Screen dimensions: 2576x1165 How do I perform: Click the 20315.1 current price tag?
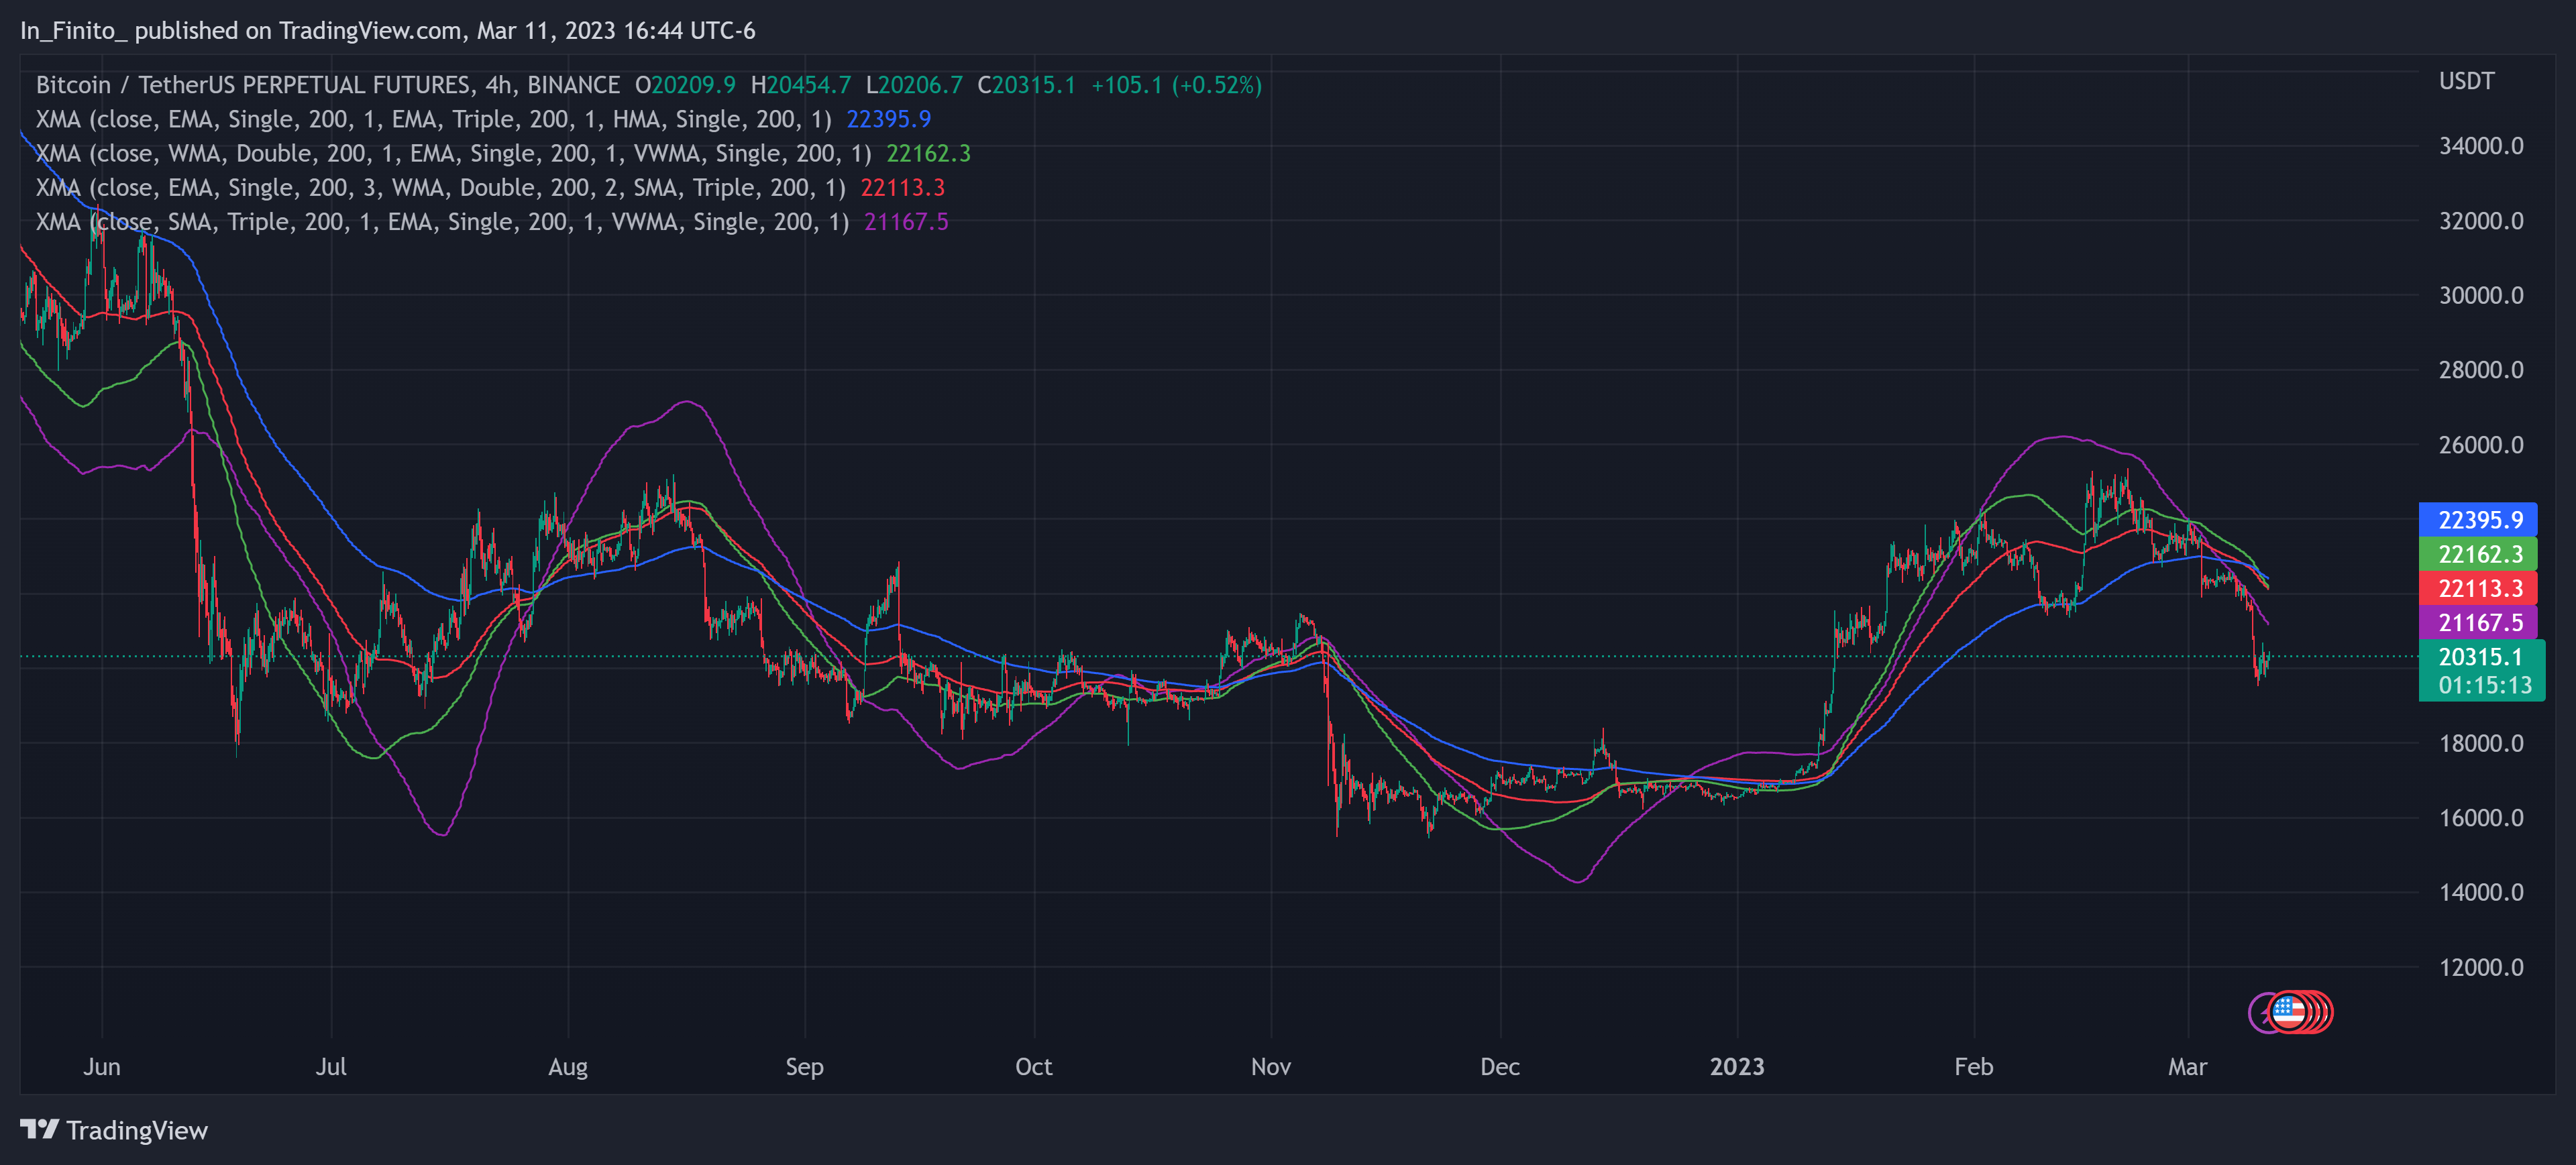coord(2480,656)
